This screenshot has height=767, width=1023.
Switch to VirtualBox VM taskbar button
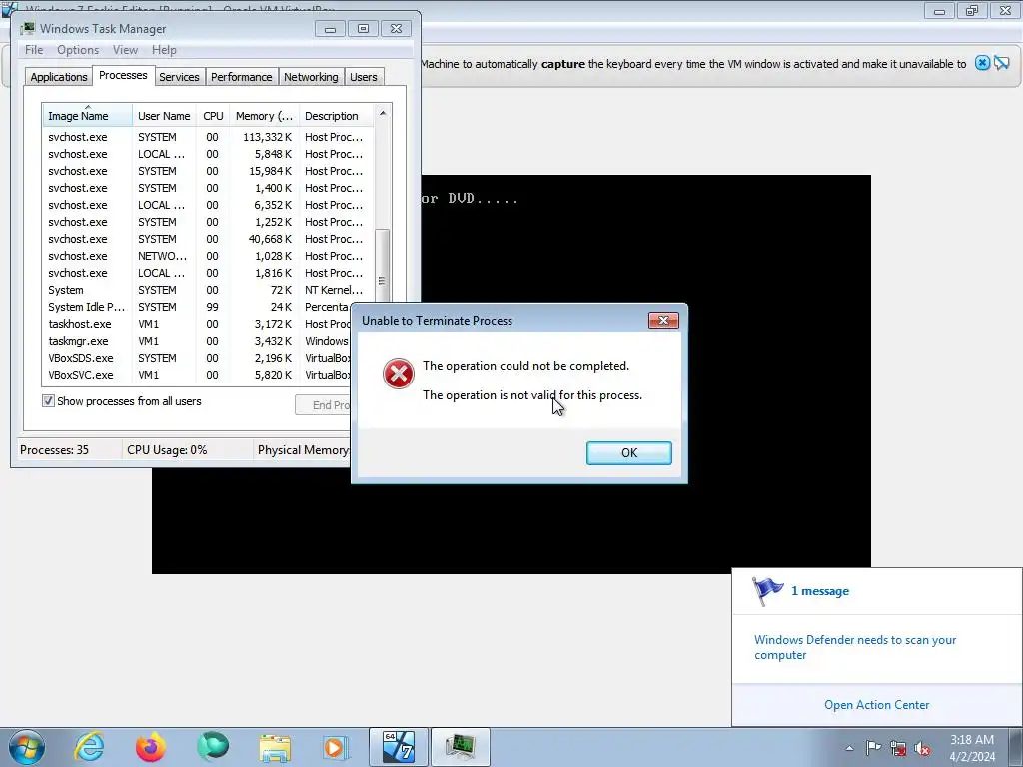399,747
